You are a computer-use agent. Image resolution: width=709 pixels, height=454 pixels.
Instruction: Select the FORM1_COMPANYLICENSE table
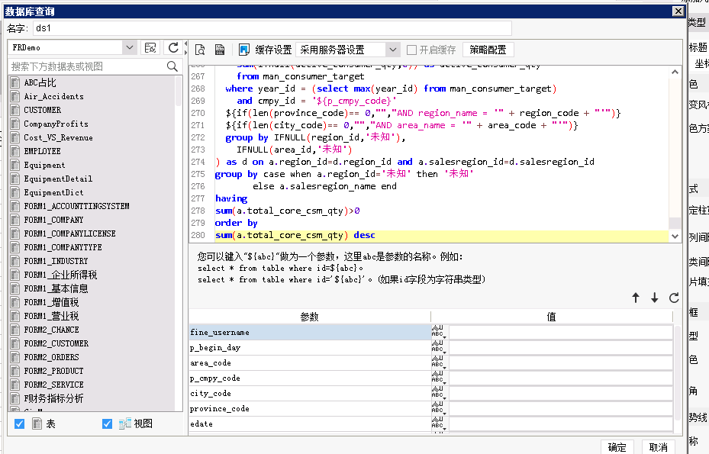[69, 233]
